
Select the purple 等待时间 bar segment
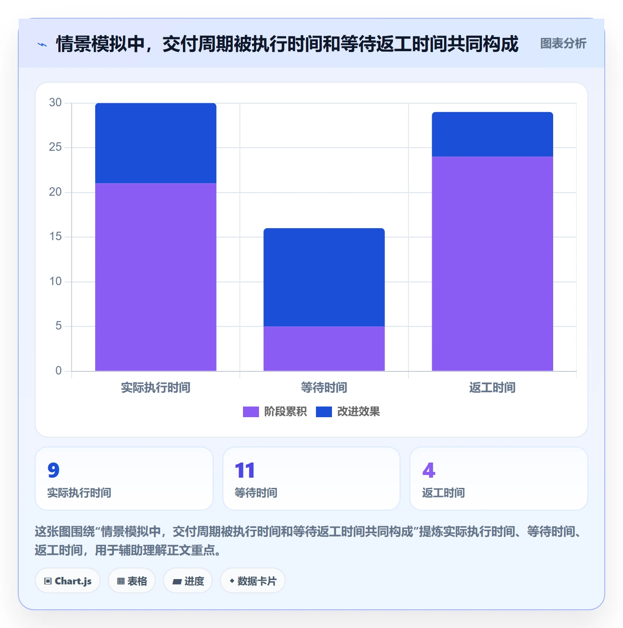coord(324,349)
